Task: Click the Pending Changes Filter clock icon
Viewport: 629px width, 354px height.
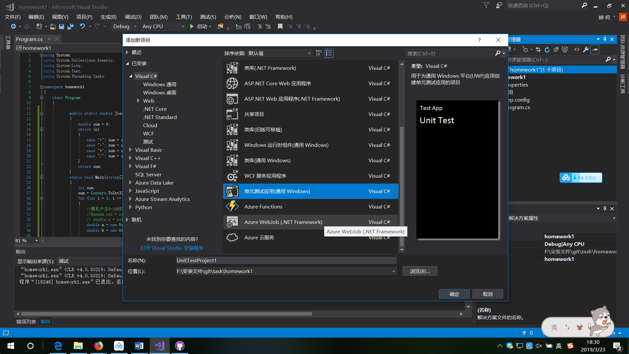Action: pyautogui.click(x=525, y=49)
